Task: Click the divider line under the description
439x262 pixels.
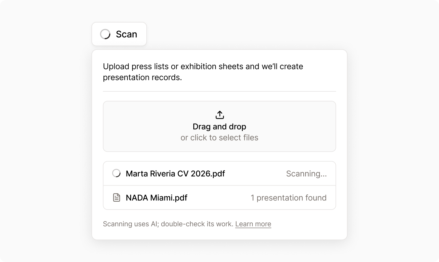Action: click(220, 91)
